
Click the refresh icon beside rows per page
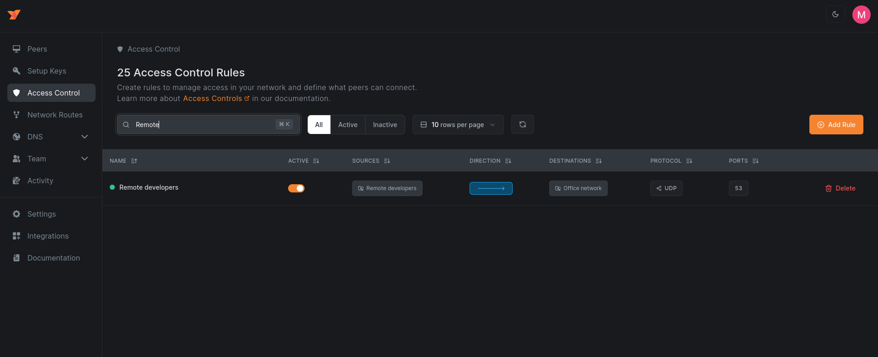point(522,125)
